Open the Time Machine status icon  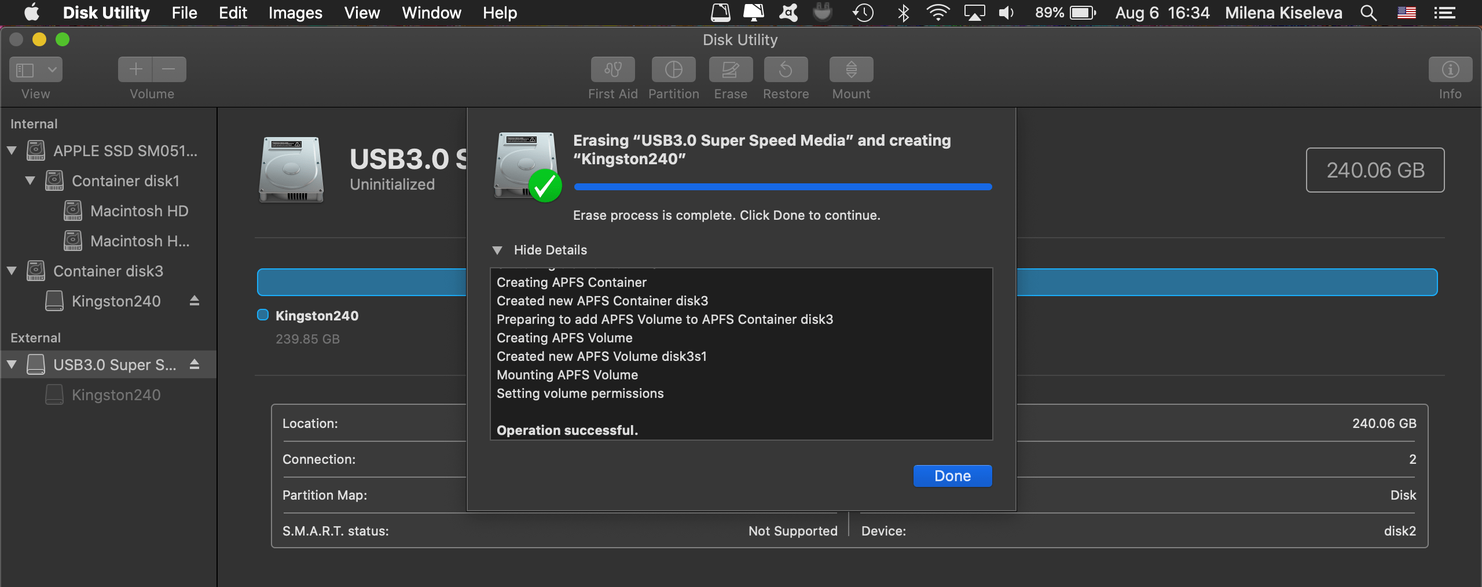point(863,13)
